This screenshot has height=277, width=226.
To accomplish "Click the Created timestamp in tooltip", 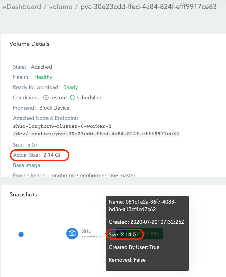I will (146, 222).
